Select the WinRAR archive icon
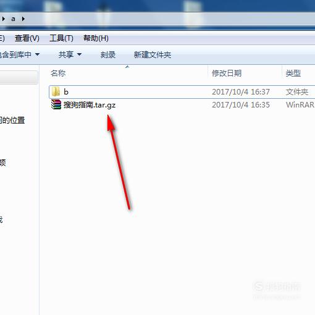Viewport: 315px width, 315px height. tap(56, 104)
